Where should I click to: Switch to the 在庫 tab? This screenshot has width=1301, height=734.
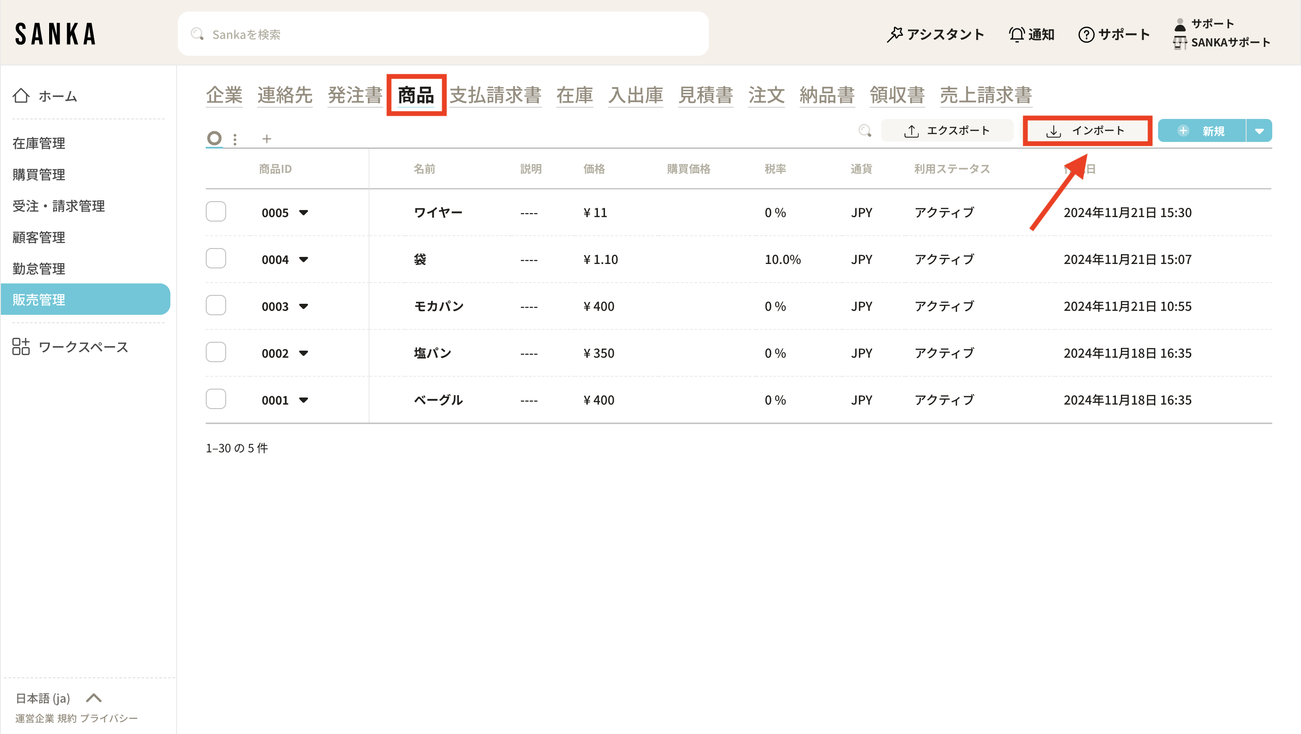point(574,95)
